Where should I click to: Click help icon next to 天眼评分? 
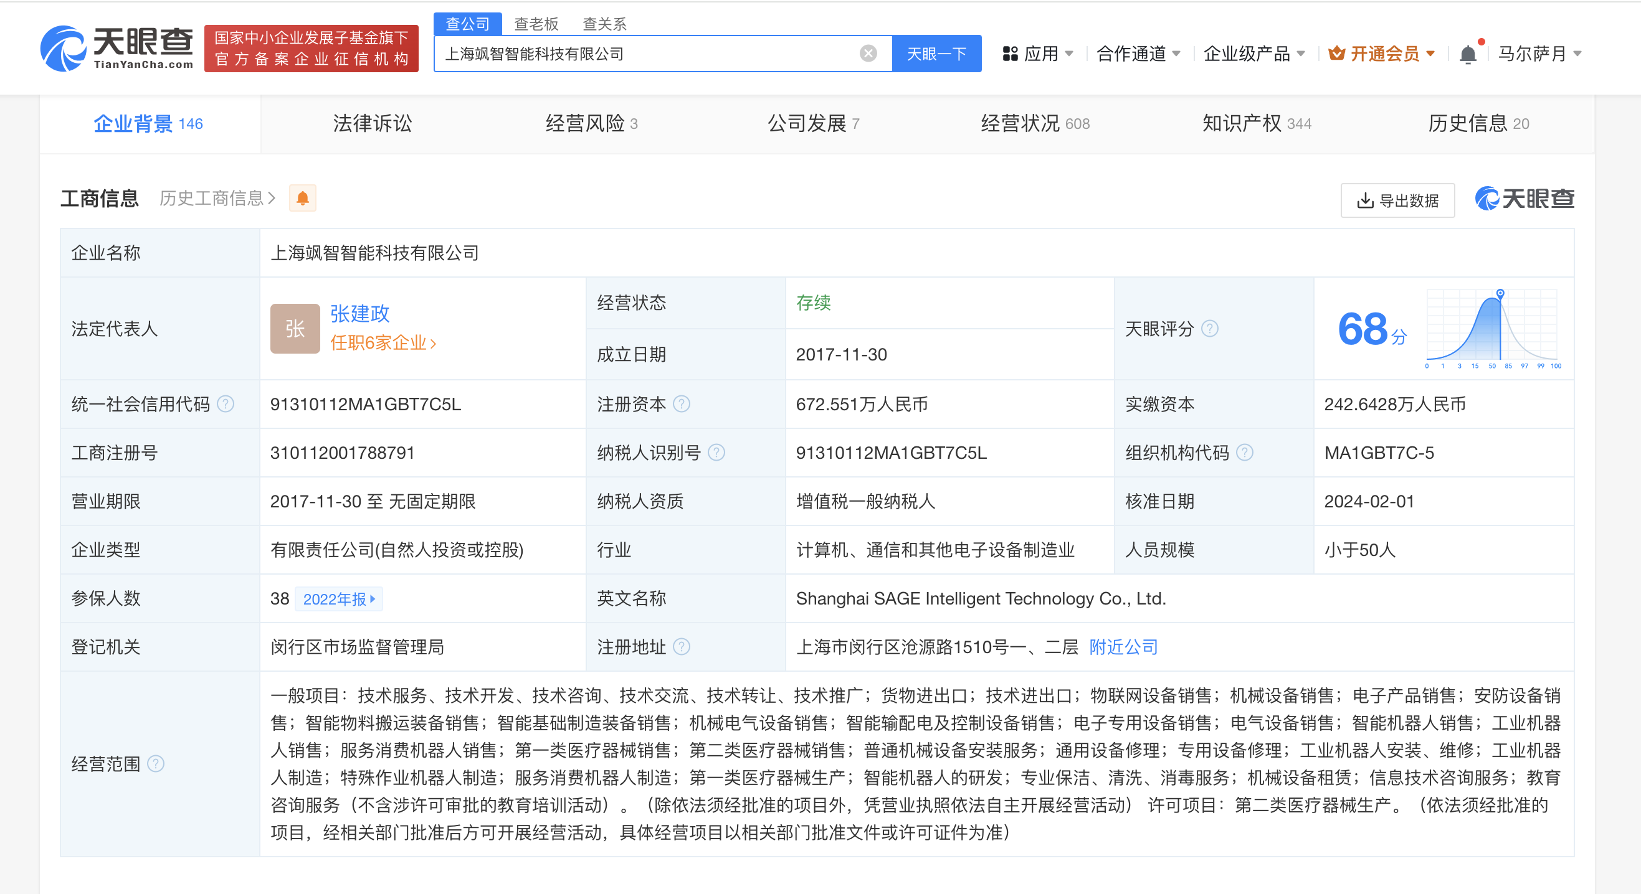click(1210, 329)
